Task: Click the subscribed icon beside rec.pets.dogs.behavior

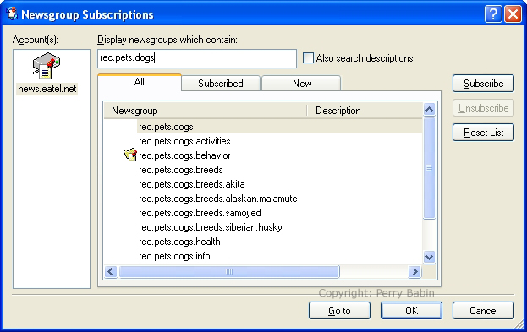Action: click(x=130, y=155)
